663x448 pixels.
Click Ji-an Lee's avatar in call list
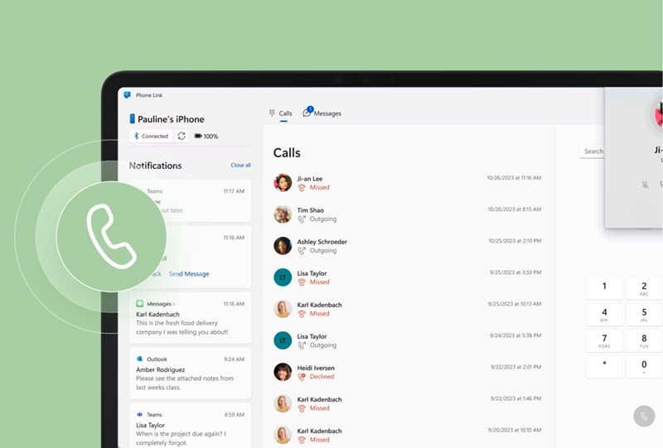[283, 183]
